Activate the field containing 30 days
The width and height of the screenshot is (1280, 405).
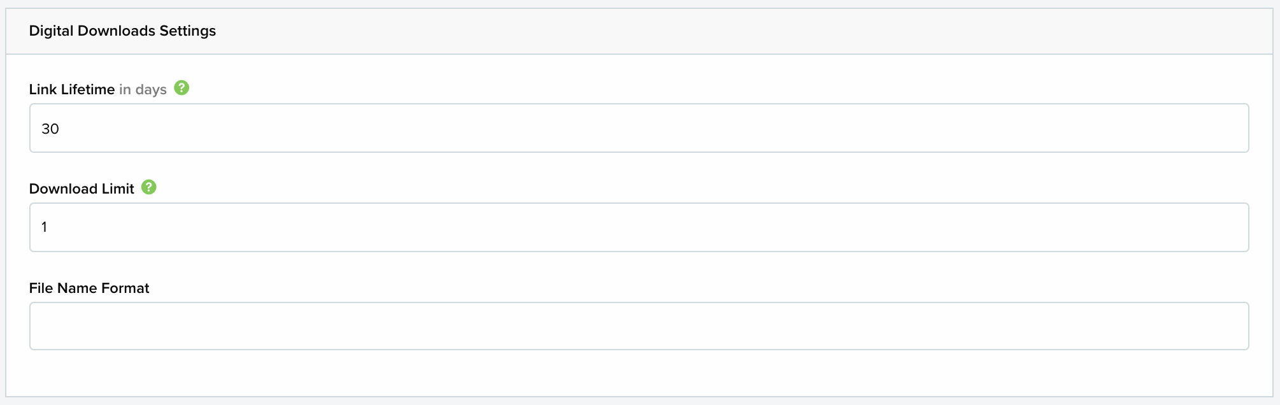pos(639,128)
